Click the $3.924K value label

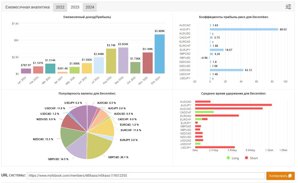[123, 44]
